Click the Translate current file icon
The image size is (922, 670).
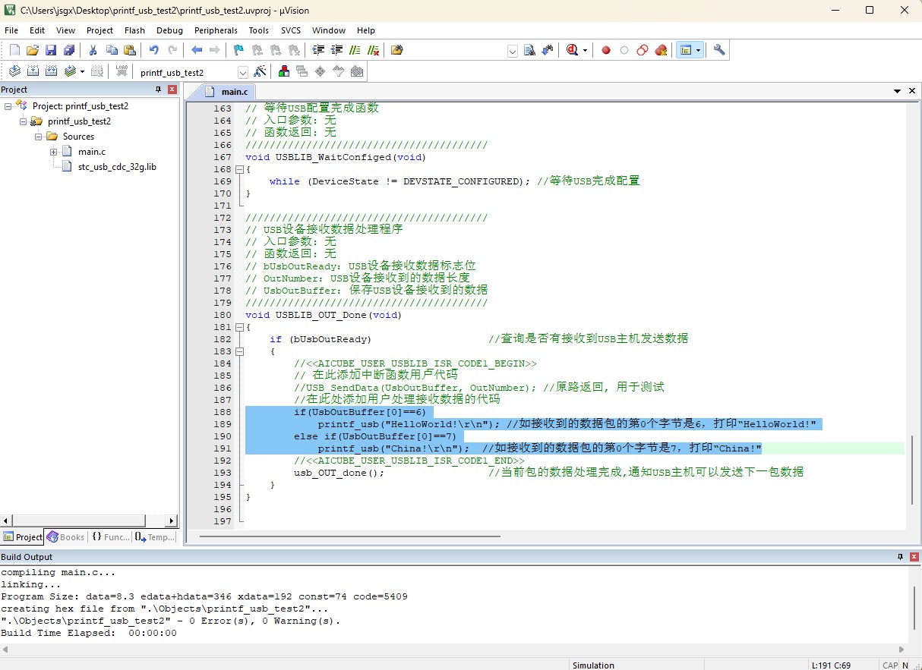pyautogui.click(x=14, y=71)
